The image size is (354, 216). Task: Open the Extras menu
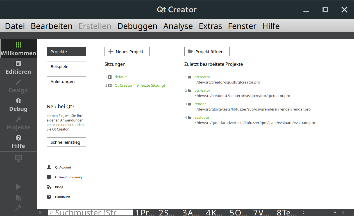(x=210, y=26)
